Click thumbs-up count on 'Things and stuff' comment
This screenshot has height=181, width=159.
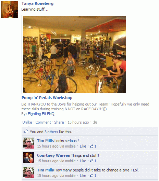(x=93, y=161)
